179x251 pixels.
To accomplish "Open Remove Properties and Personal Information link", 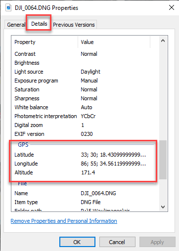I will (64, 221).
